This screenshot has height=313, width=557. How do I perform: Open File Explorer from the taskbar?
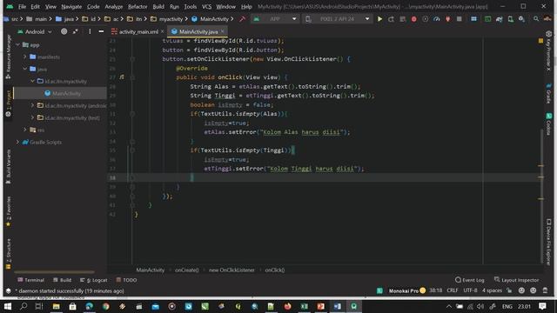click(x=56, y=306)
